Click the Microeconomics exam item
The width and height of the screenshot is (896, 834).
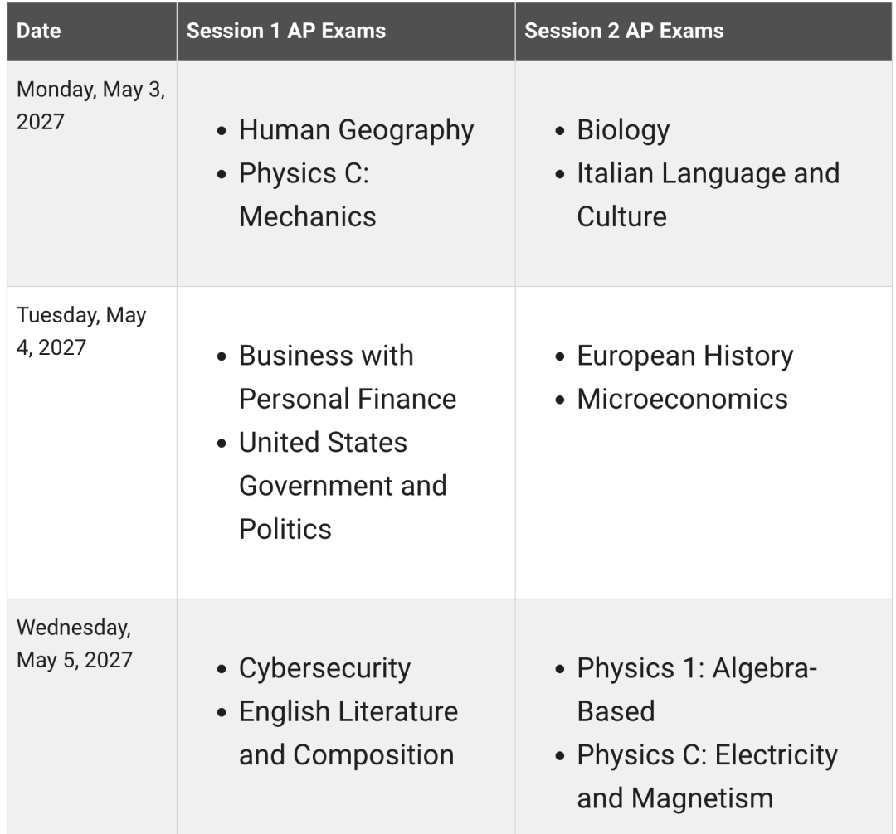tap(682, 399)
